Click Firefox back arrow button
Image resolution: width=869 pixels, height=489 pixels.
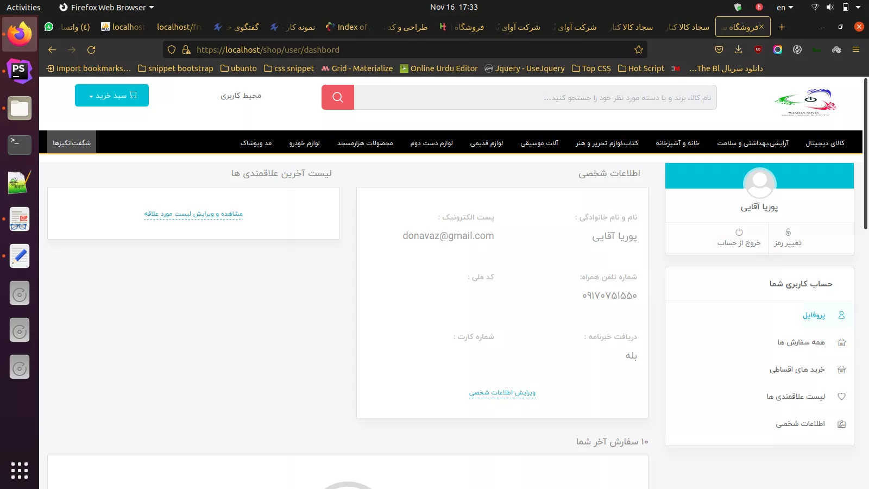tap(52, 49)
